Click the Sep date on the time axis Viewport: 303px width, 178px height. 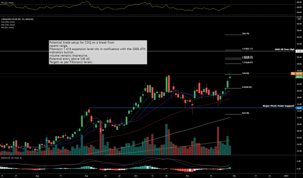click(x=86, y=176)
